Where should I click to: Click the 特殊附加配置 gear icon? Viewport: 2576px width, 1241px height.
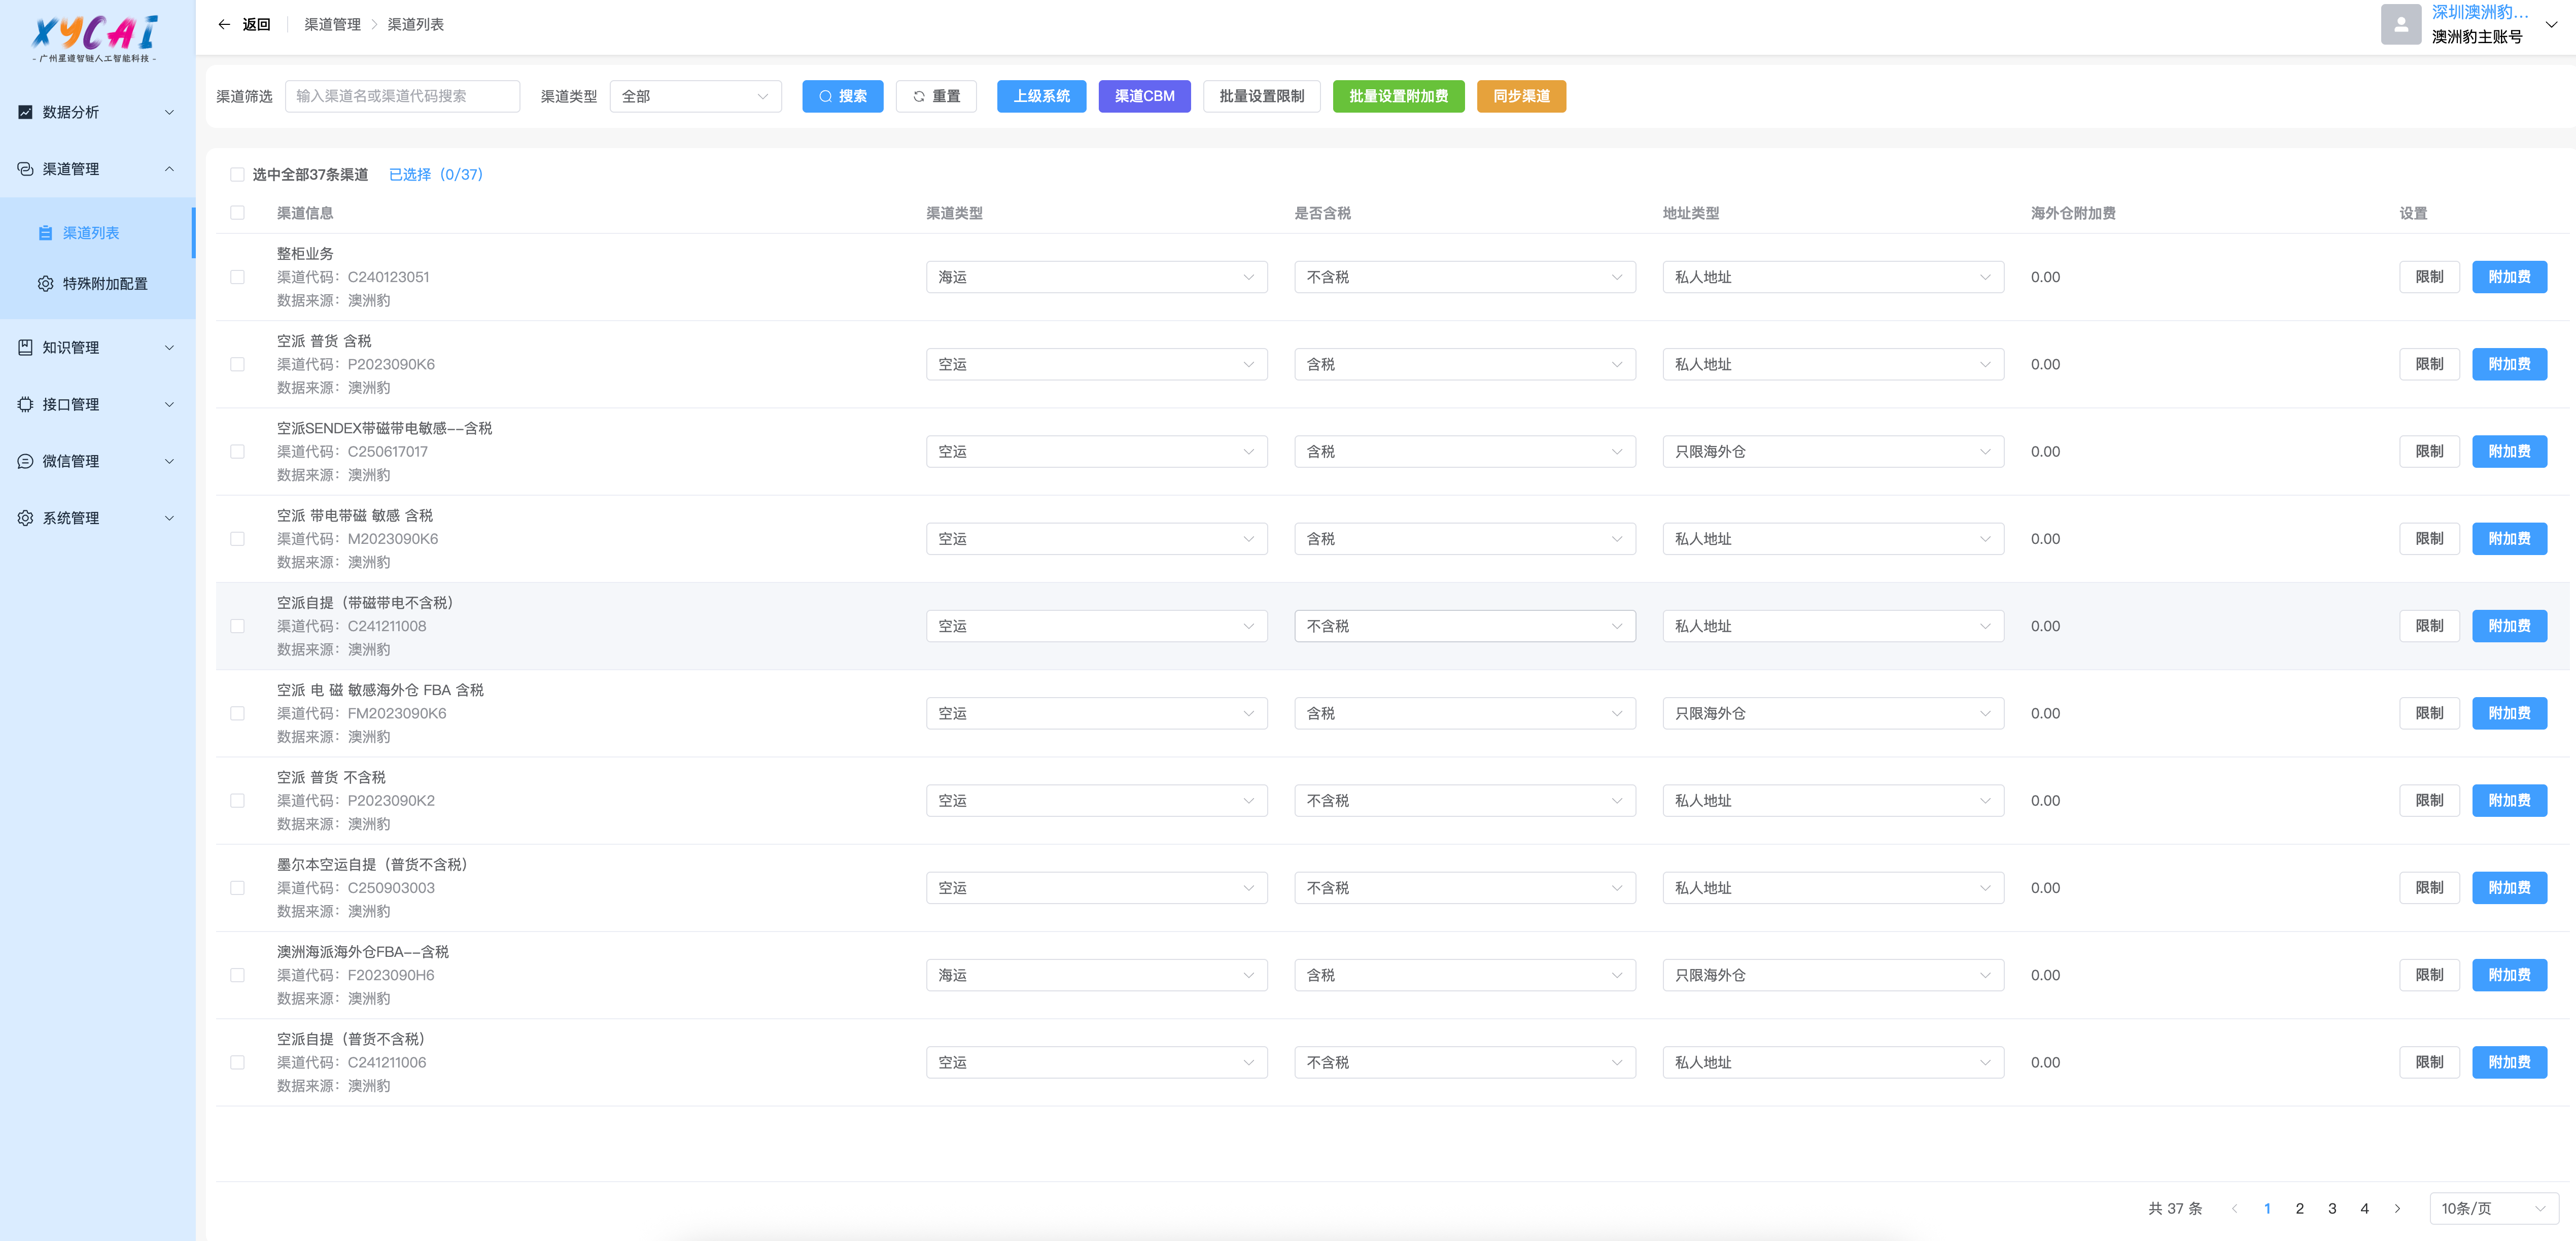45,284
